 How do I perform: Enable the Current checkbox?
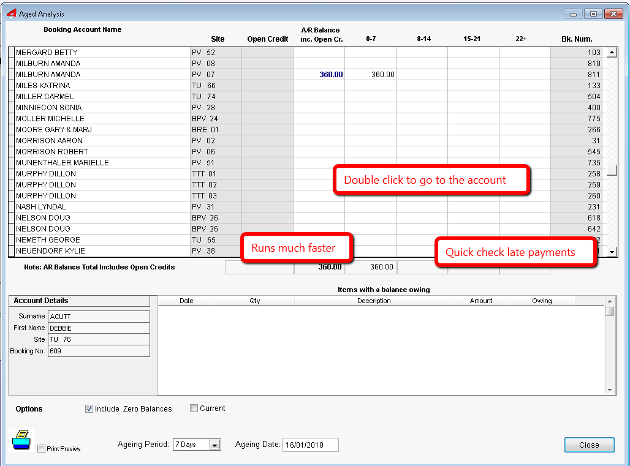(x=194, y=408)
